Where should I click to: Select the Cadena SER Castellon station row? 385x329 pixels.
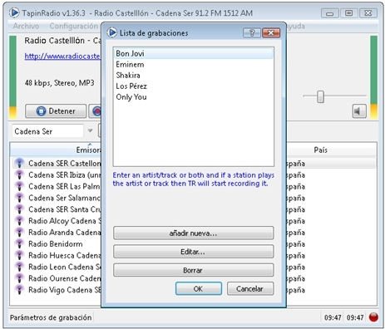click(56, 164)
